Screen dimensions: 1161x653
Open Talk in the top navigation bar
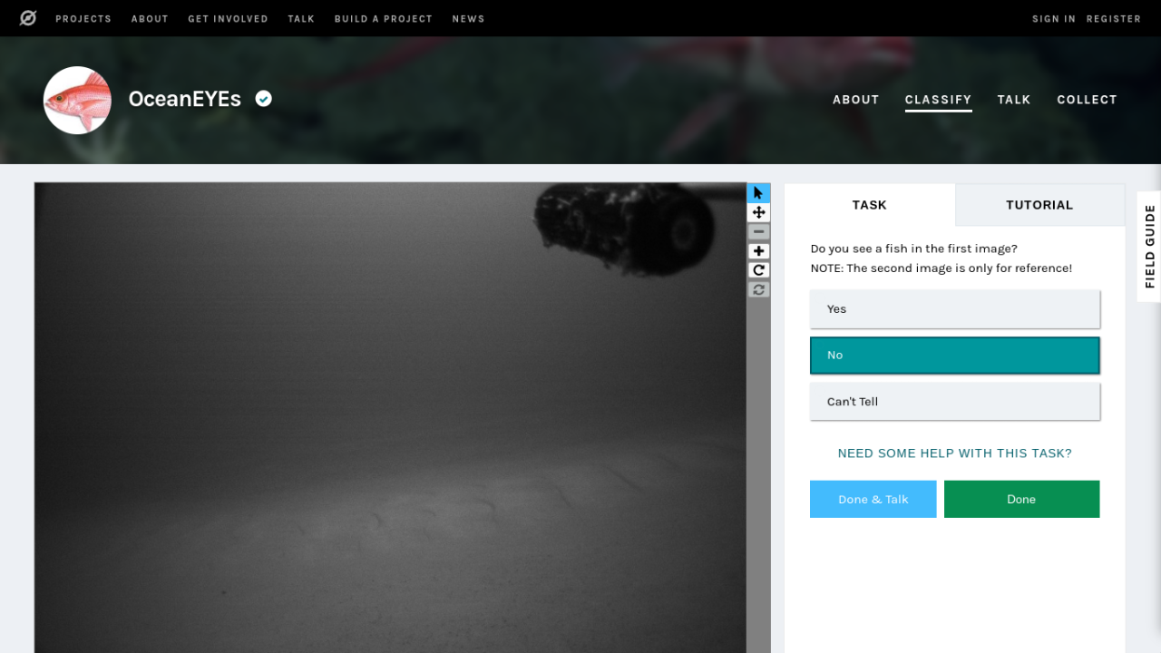click(301, 18)
